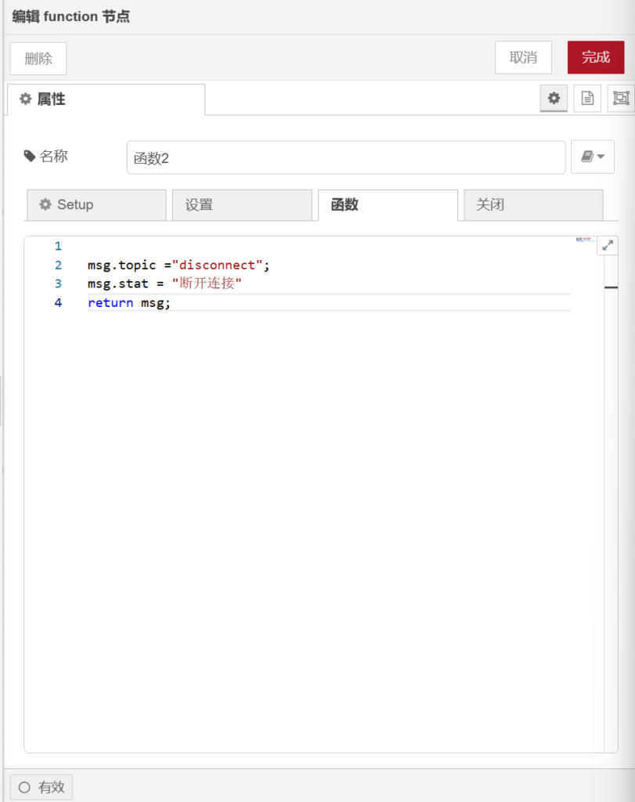635x802 pixels.
Task: Select the 函数 tab
Action: [x=388, y=205]
